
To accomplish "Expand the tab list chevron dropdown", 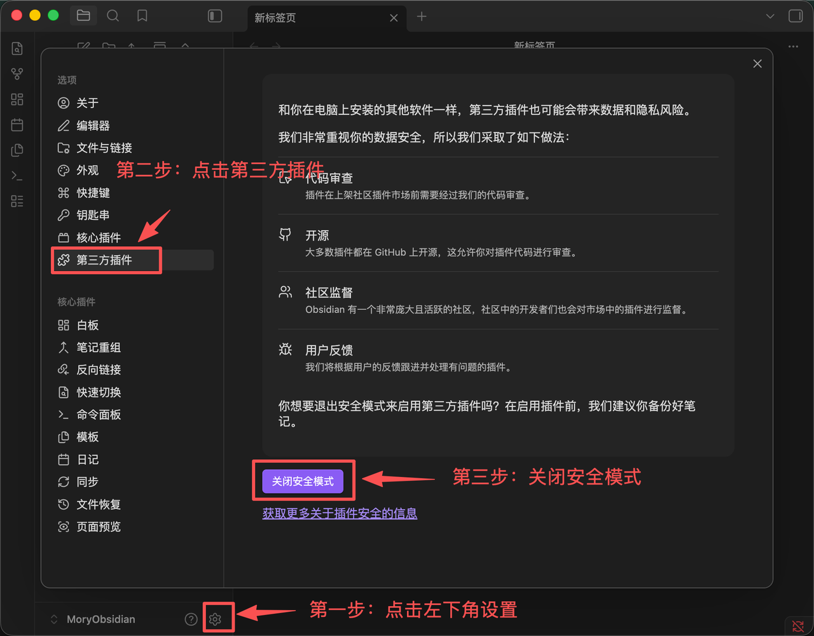I will (x=770, y=16).
